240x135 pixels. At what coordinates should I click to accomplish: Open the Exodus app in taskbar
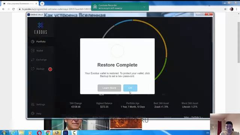[x=66, y=133]
